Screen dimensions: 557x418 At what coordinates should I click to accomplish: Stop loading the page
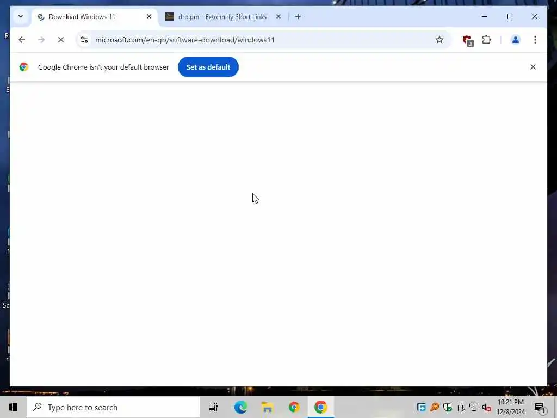coord(61,40)
